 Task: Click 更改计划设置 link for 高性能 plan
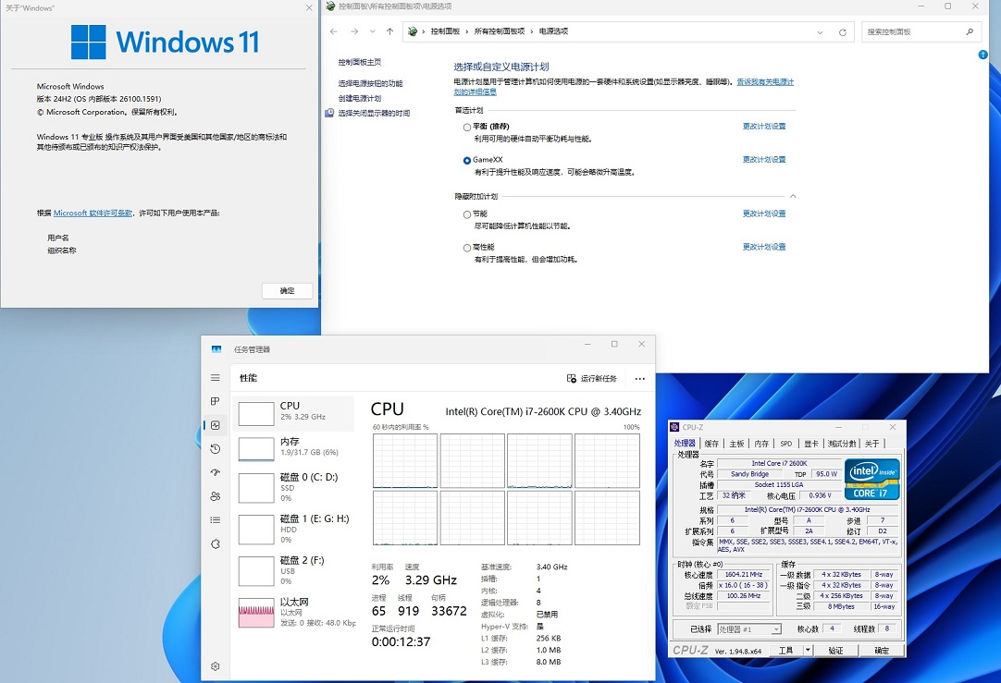[x=764, y=247]
